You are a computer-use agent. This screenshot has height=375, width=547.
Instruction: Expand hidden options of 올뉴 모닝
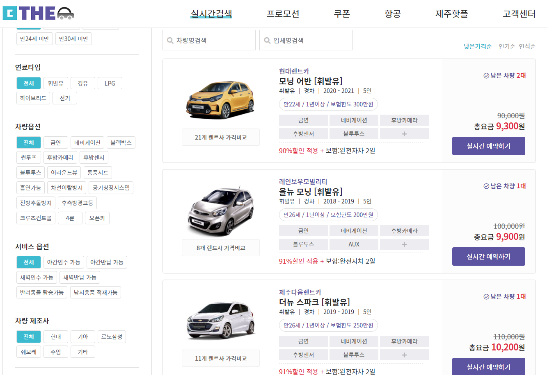(404, 244)
